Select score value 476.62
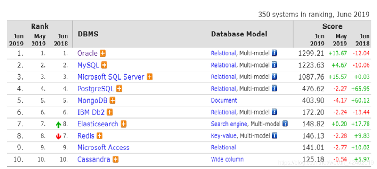The width and height of the screenshot is (377, 169). tap(313, 89)
